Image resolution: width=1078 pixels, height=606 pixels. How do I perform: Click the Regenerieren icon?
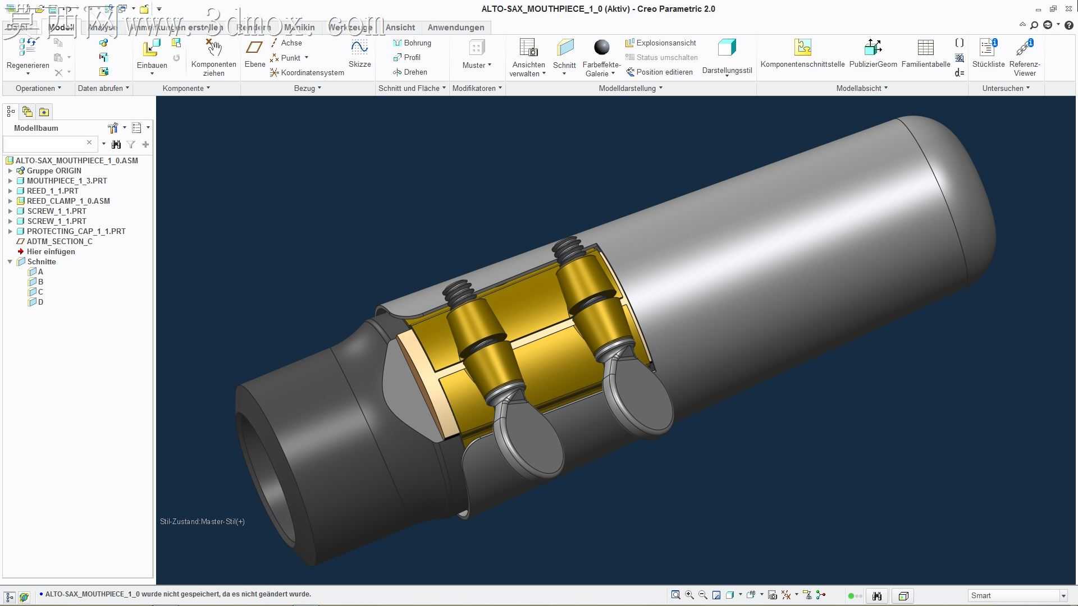pyautogui.click(x=28, y=48)
